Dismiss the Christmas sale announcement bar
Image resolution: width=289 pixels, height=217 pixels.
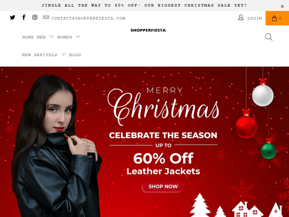pos(282,6)
